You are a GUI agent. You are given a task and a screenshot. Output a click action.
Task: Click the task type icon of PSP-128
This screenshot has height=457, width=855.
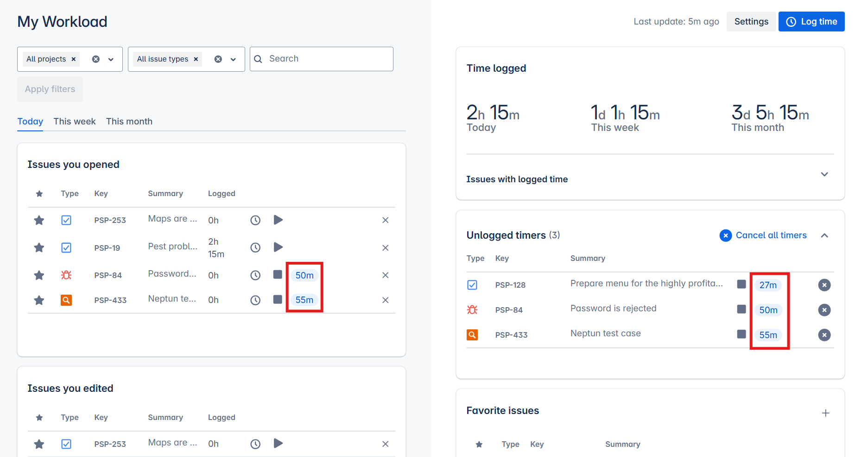(472, 285)
